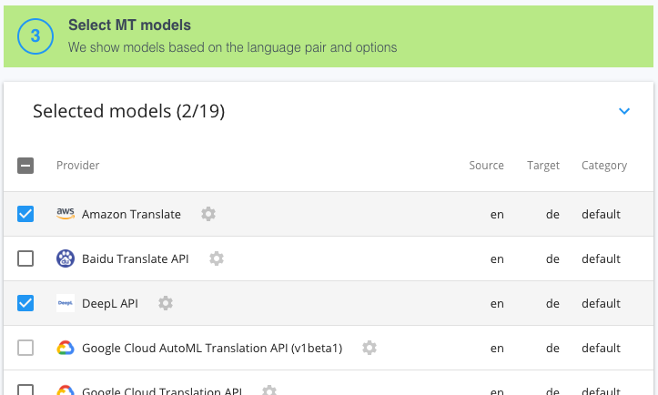This screenshot has width=658, height=395.
Task: Click the Google Cloud AutoML logo
Action: (66, 348)
